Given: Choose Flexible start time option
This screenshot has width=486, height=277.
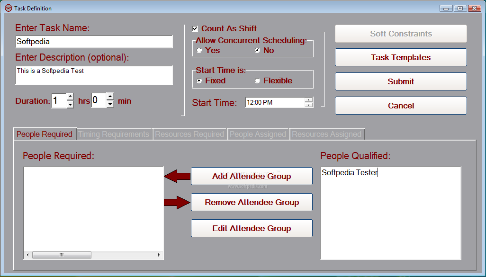Looking at the screenshot, I should click(257, 81).
